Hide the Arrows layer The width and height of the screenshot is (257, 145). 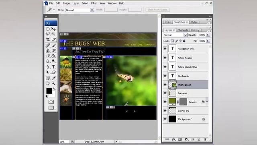[165, 102]
